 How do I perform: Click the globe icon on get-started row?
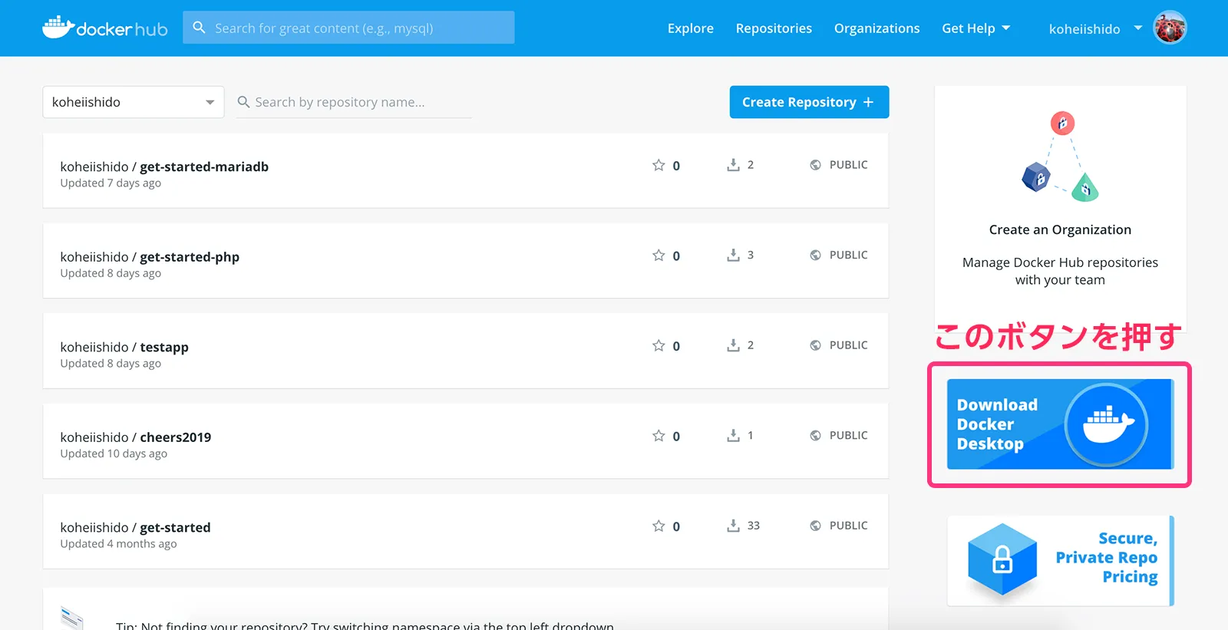(x=815, y=526)
